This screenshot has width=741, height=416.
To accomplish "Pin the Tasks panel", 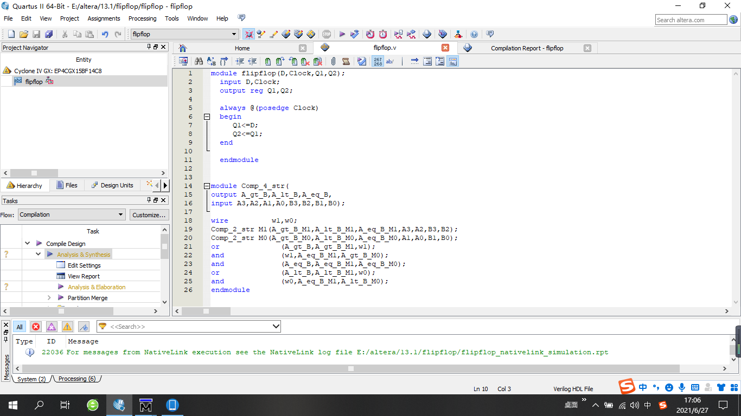I will [149, 200].
